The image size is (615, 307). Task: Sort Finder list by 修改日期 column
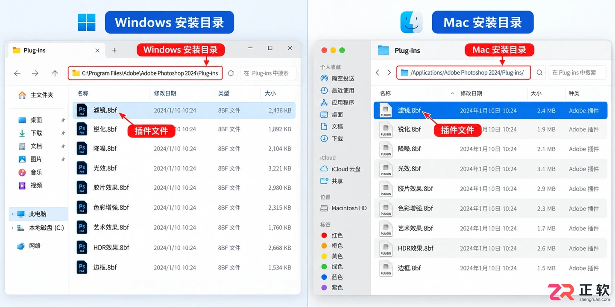[471, 93]
